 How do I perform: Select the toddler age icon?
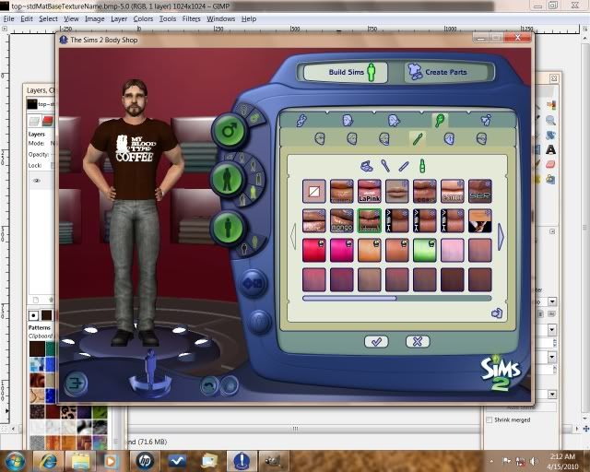coord(229,157)
